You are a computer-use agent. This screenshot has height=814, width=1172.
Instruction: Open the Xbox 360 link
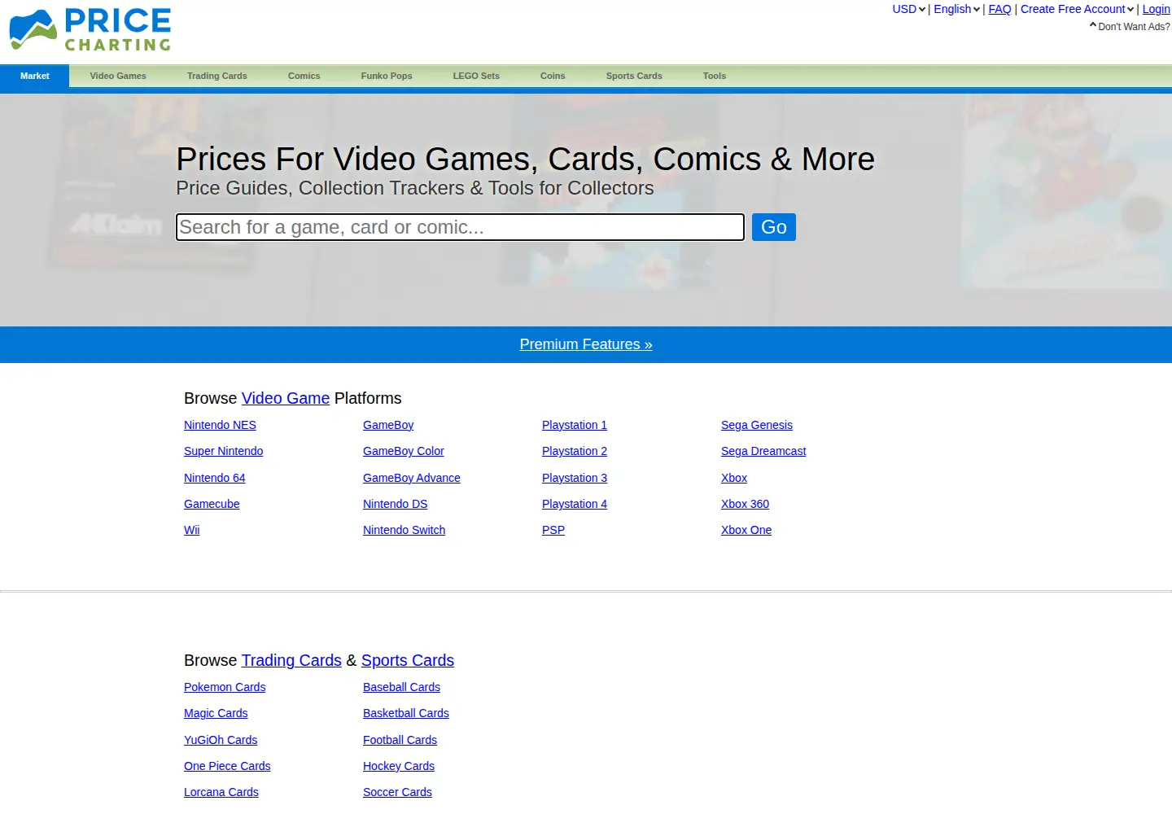(x=745, y=504)
